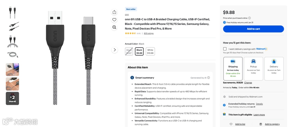Click the zoom magnifier icon

click(114, 27)
